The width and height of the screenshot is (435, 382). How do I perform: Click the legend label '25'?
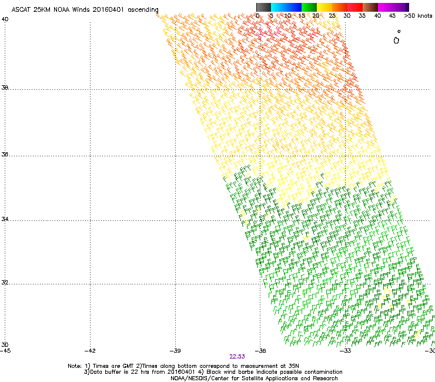332,16
